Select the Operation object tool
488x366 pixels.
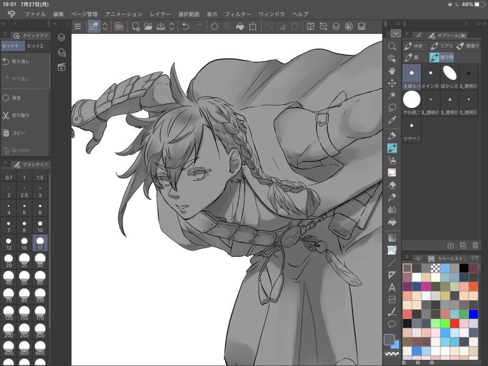(x=392, y=59)
